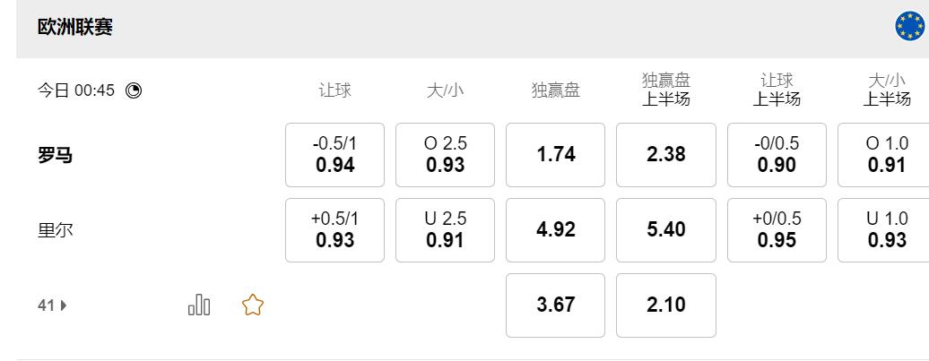The image size is (929, 361).
Task: Pick Roma first-half win at 2.38
Action: [665, 155]
